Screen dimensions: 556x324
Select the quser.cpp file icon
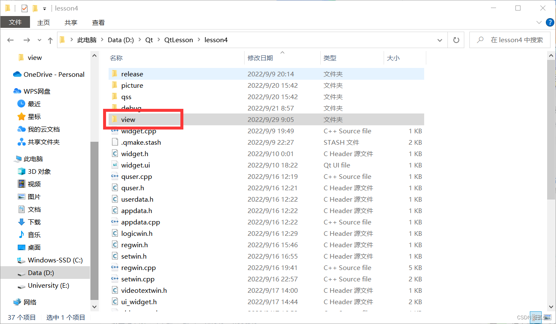pos(114,176)
